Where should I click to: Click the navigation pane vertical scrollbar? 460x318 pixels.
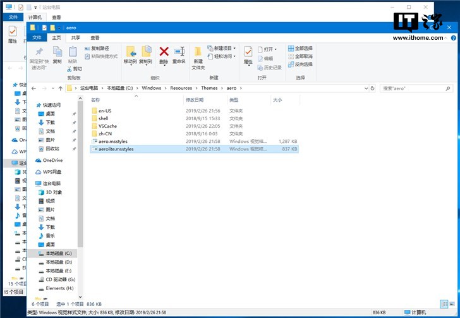80,190
